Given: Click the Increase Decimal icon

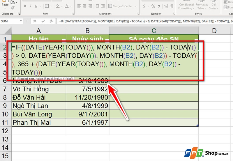Looking at the screenshot, I should click(x=166, y=6).
